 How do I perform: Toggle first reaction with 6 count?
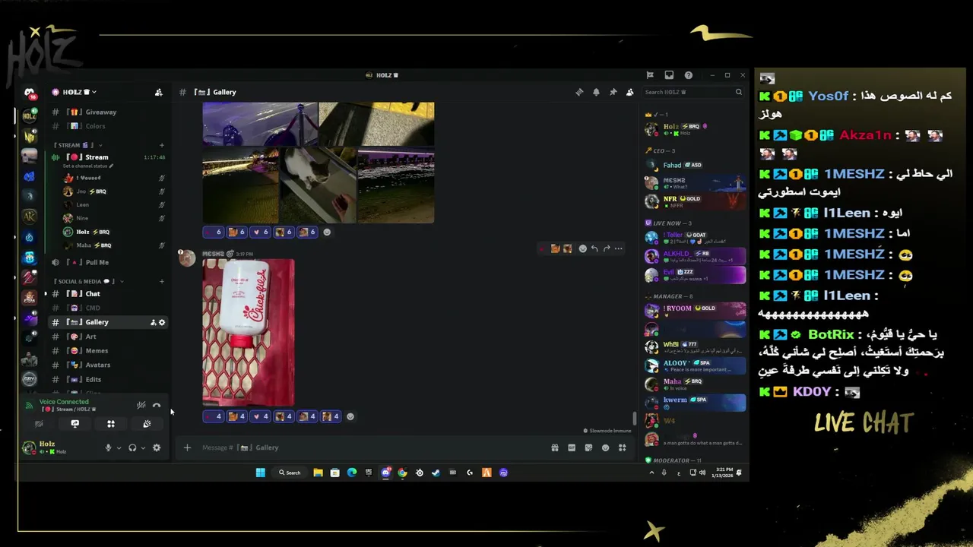coord(214,232)
